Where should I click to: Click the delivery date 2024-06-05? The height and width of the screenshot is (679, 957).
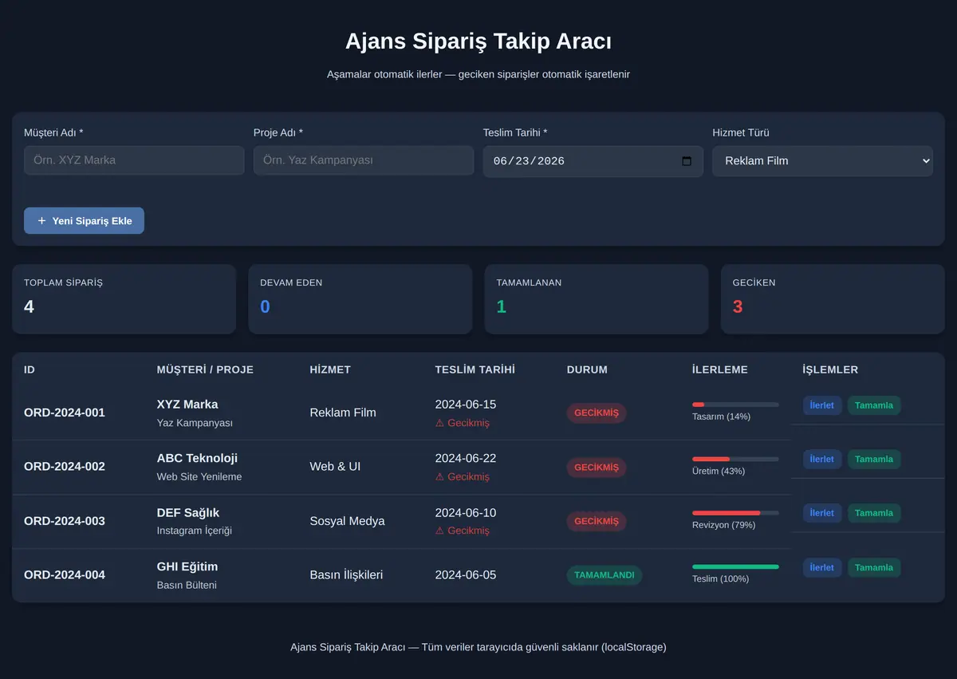(466, 574)
